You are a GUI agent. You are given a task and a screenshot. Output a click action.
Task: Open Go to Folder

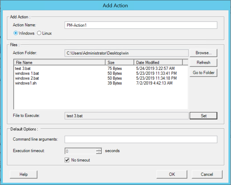203,73
